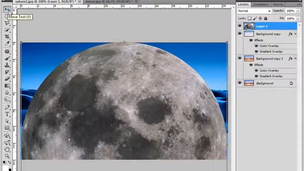Select the Crop tool
This screenshot has width=304, height=171.
tap(7, 37)
